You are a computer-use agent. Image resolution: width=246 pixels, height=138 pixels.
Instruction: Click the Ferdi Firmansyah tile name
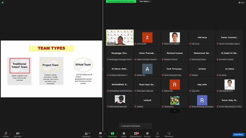(x=175, y=69)
